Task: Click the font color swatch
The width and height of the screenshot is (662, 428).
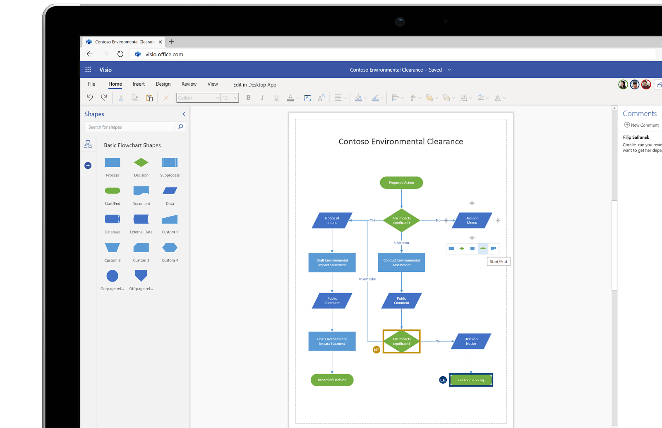Action: pyautogui.click(x=291, y=98)
